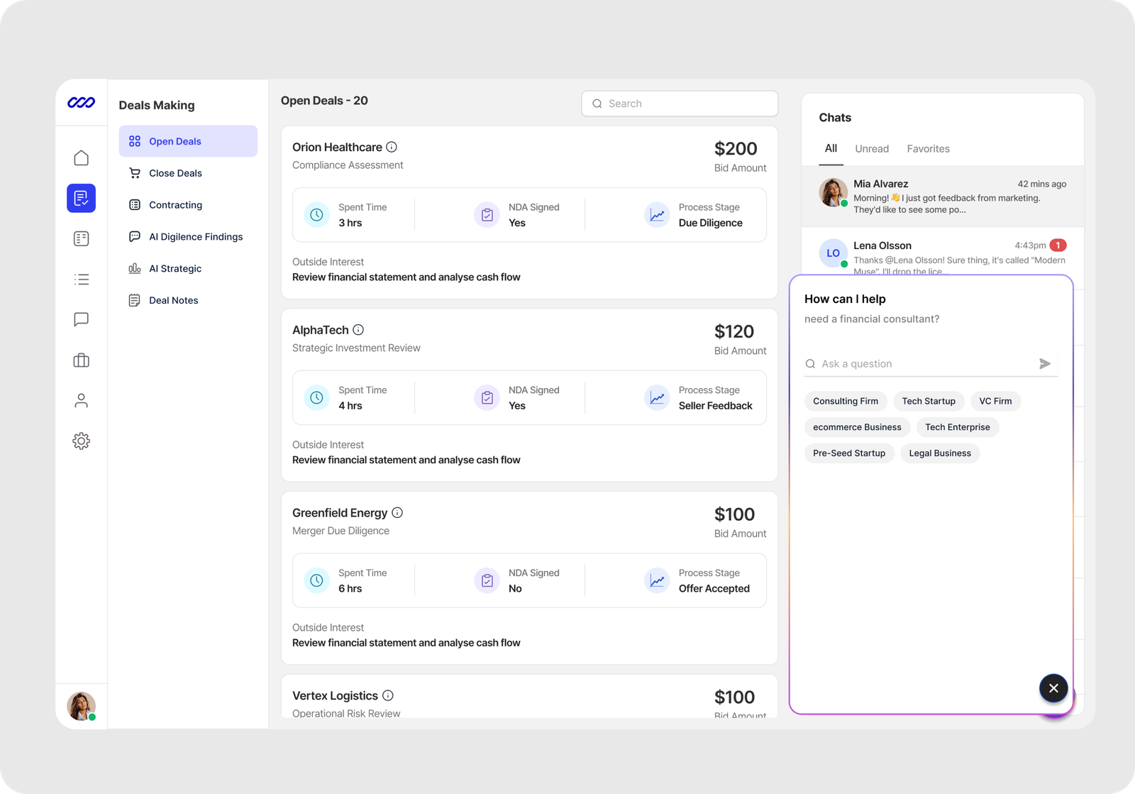Switch to the Unread chats tab
This screenshot has height=794, width=1135.
pyautogui.click(x=871, y=149)
